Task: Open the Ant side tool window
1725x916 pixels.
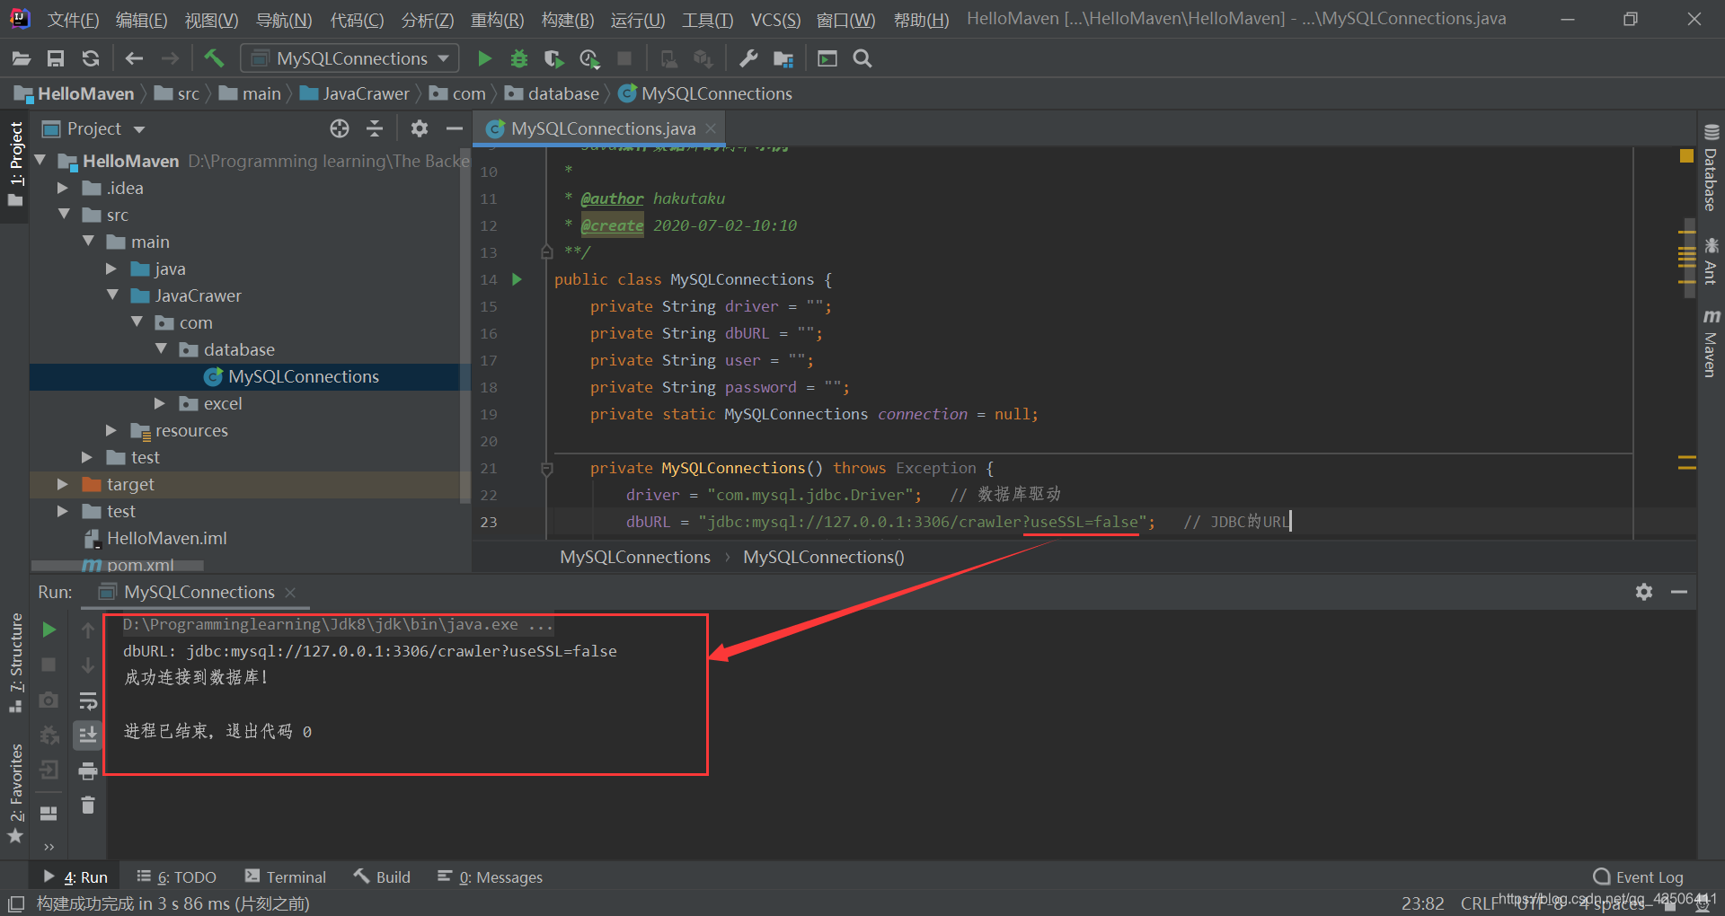Action: tap(1711, 260)
